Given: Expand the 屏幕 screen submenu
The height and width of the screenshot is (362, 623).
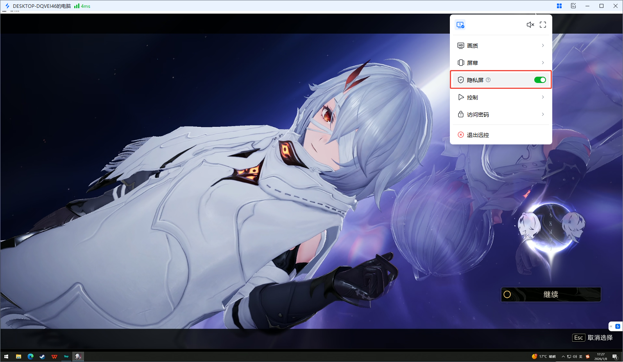Looking at the screenshot, I should tap(501, 63).
